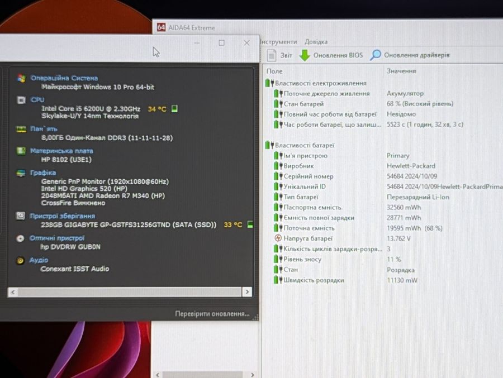Click the green indicator next to 33 °C
The image size is (503, 378).
(250, 224)
